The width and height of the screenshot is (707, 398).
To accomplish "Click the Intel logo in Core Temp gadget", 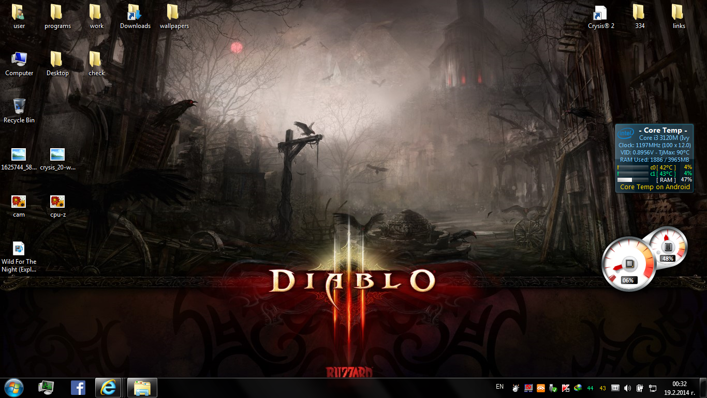I will (x=626, y=133).
